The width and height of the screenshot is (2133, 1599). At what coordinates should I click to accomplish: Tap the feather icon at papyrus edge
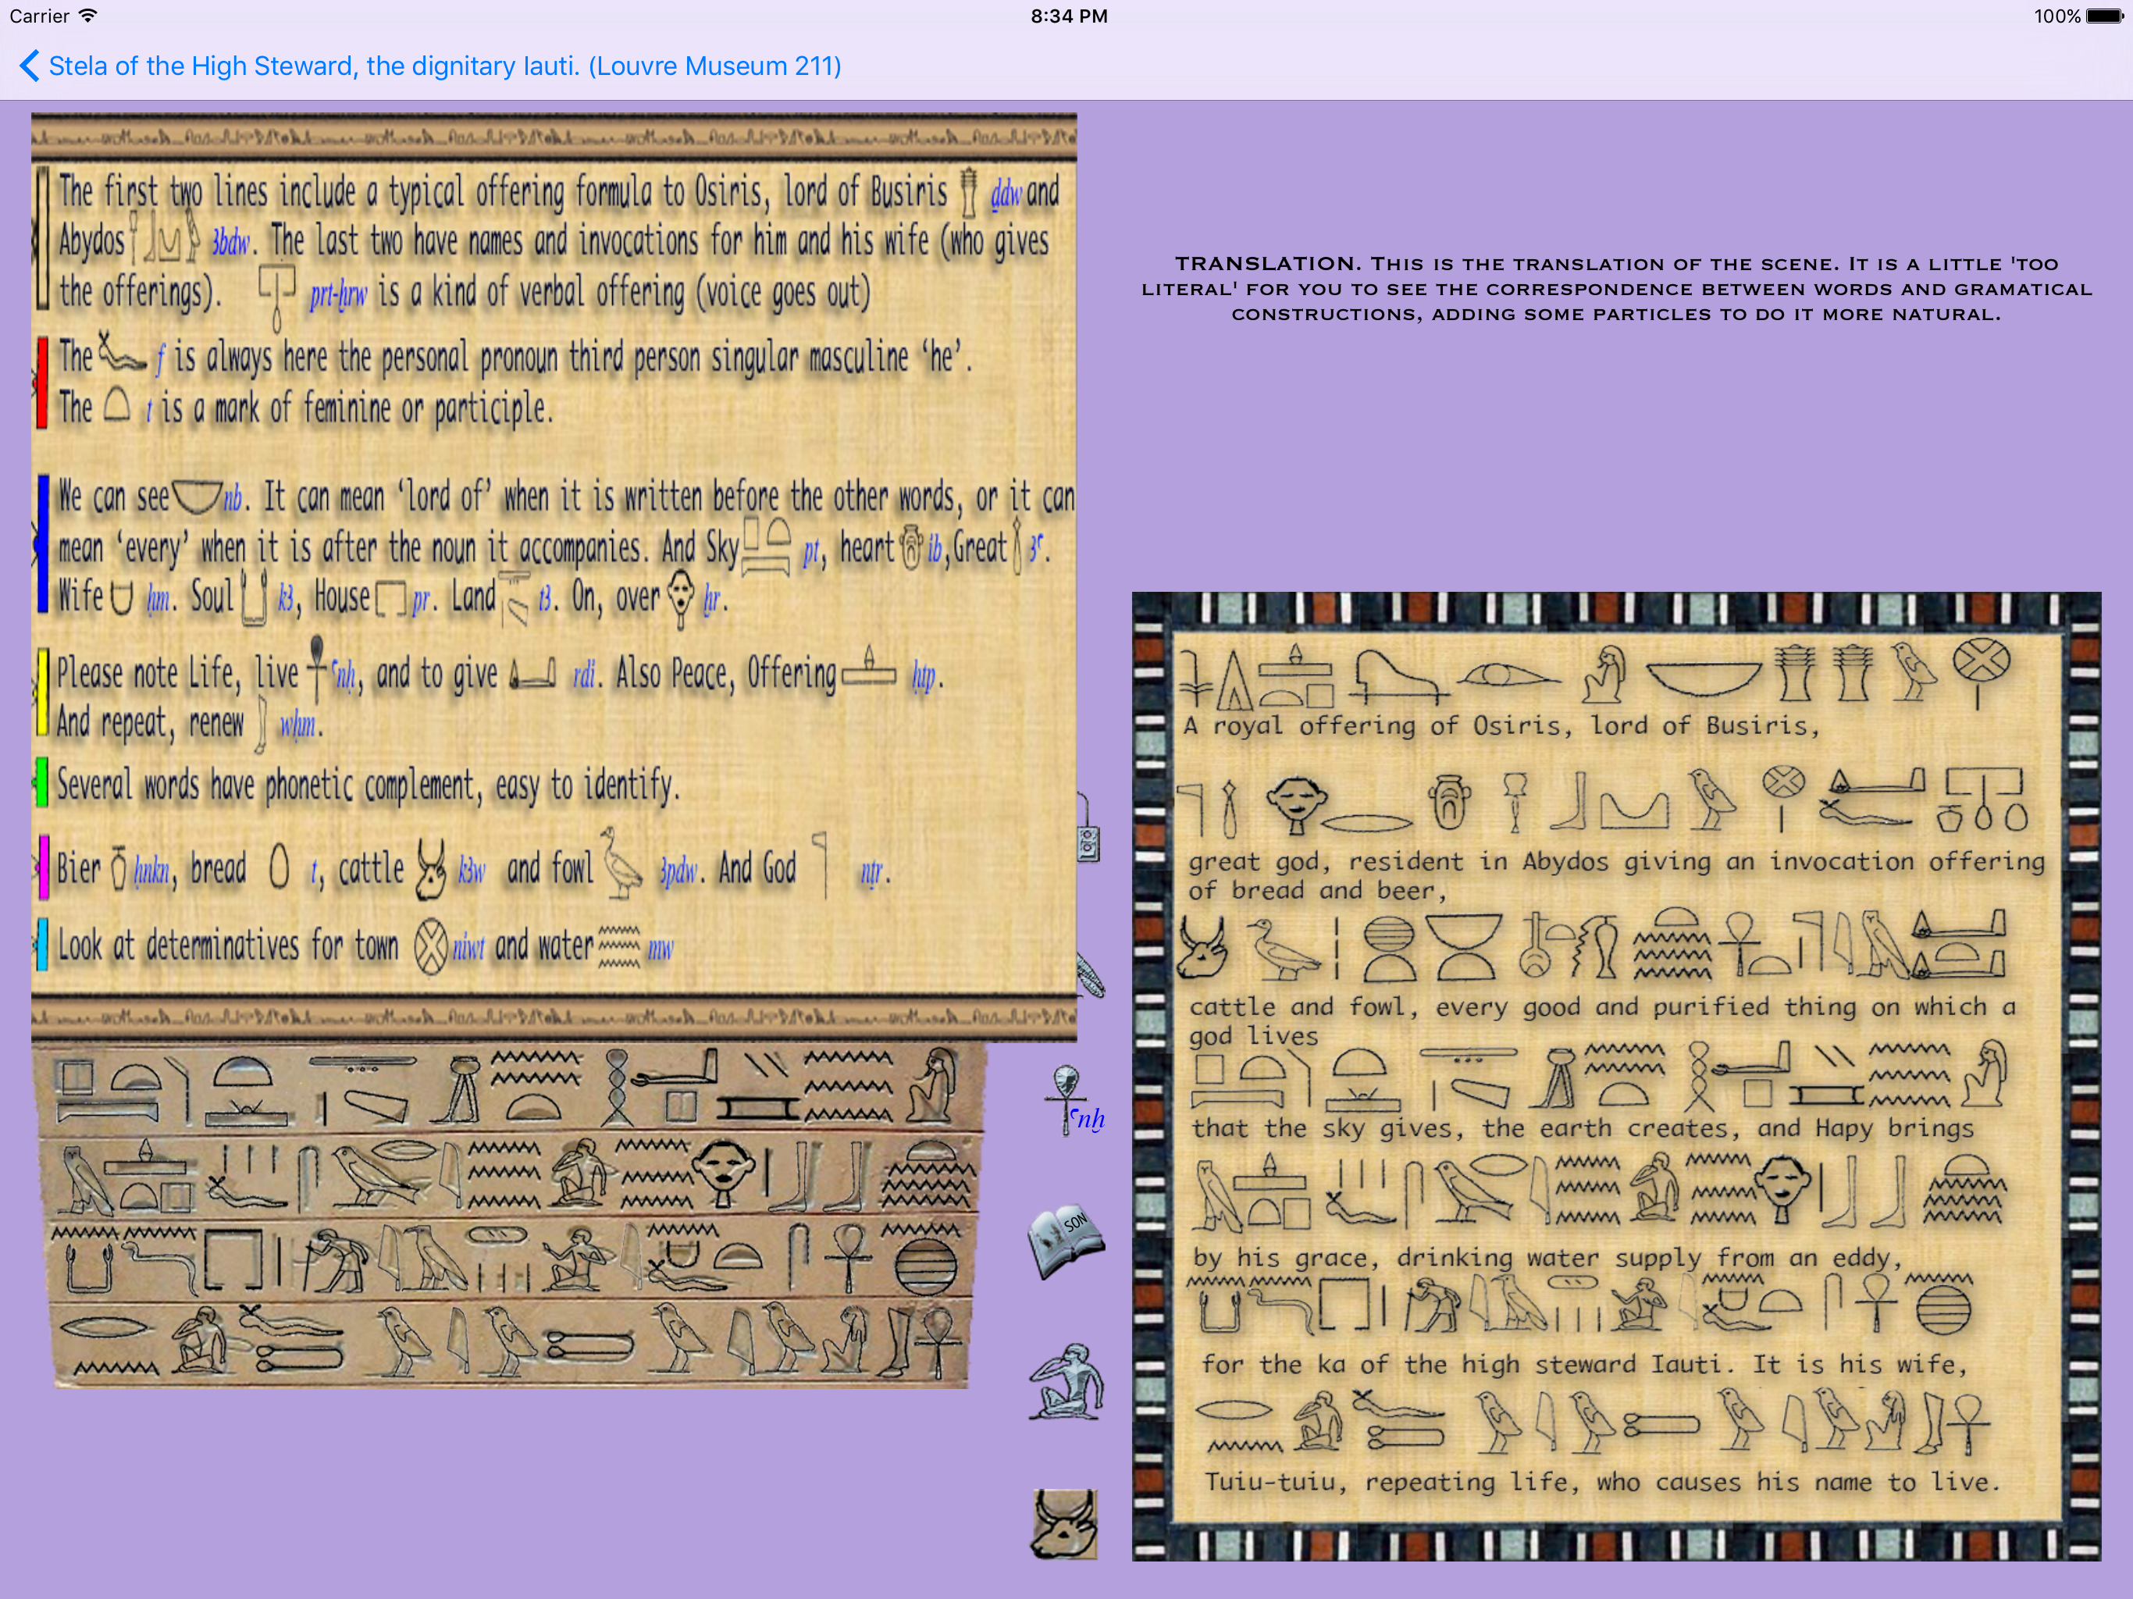pos(1091,976)
